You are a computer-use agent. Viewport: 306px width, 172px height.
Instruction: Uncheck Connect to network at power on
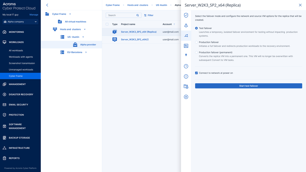196,73
